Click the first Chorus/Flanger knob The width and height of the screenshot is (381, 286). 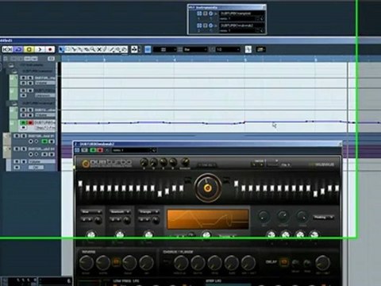181,262
